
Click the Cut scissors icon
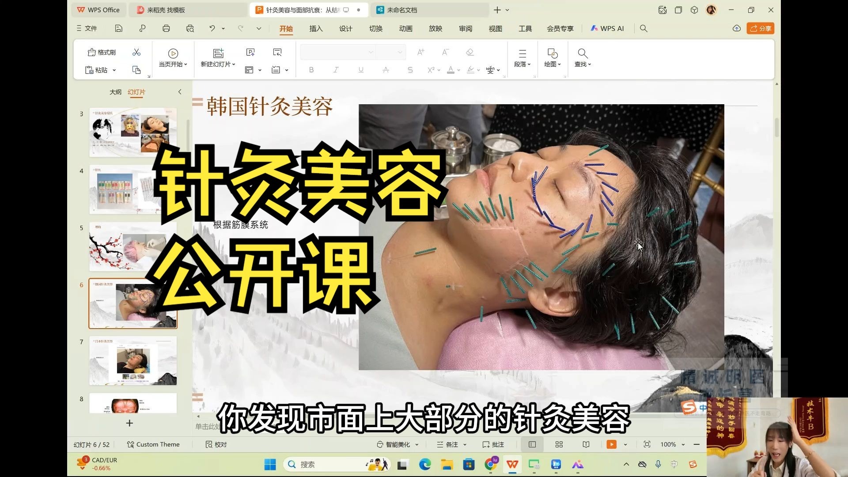(x=136, y=53)
